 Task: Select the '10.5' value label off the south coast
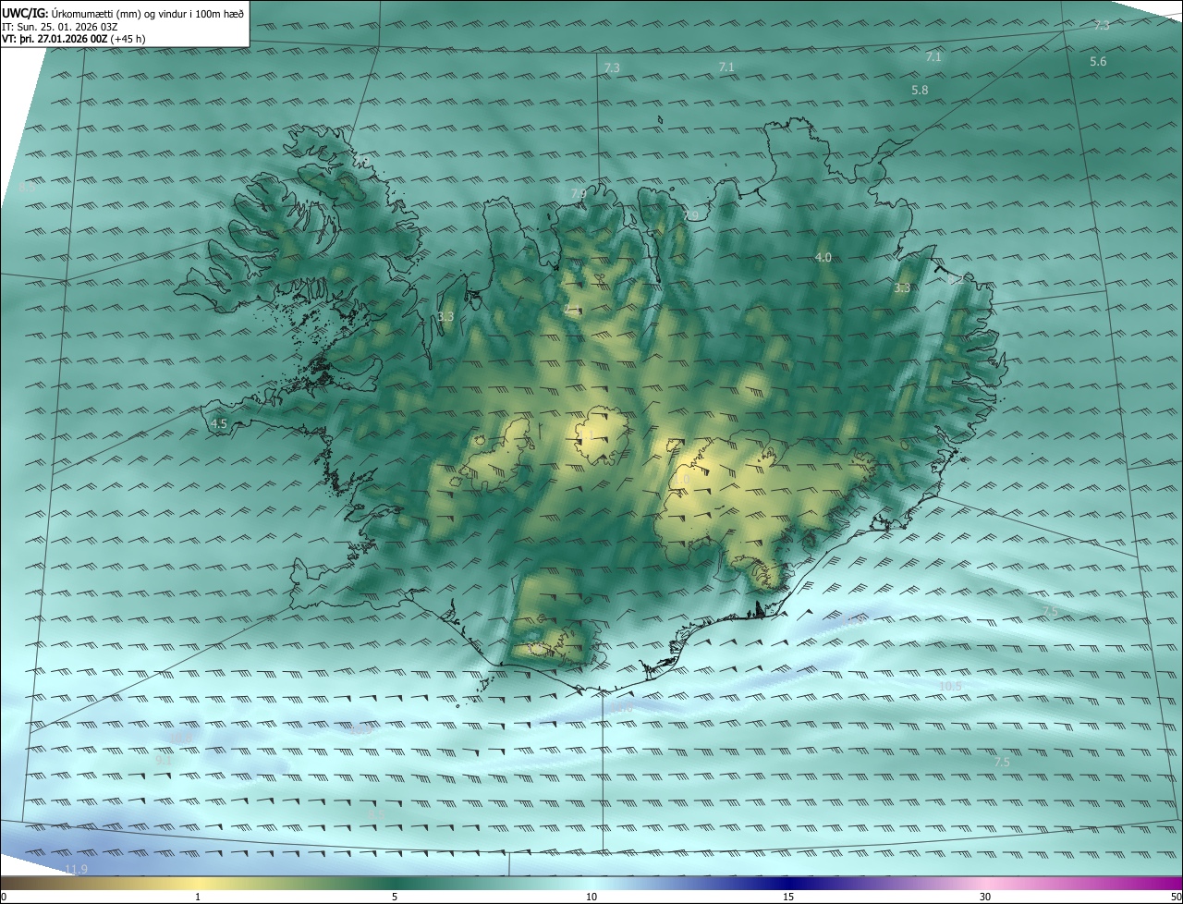click(x=950, y=686)
